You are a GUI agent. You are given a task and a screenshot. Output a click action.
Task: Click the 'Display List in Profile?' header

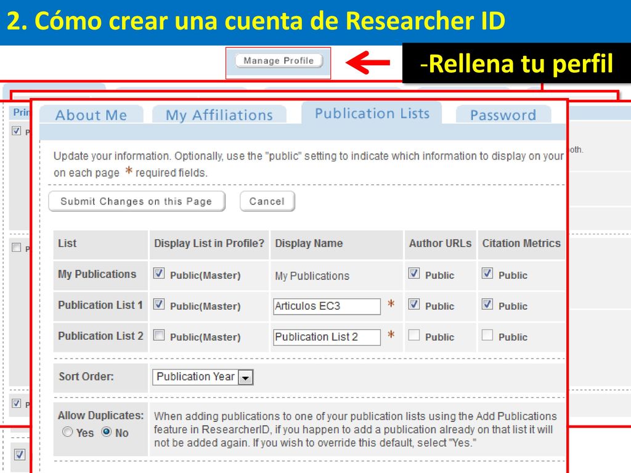pos(210,243)
